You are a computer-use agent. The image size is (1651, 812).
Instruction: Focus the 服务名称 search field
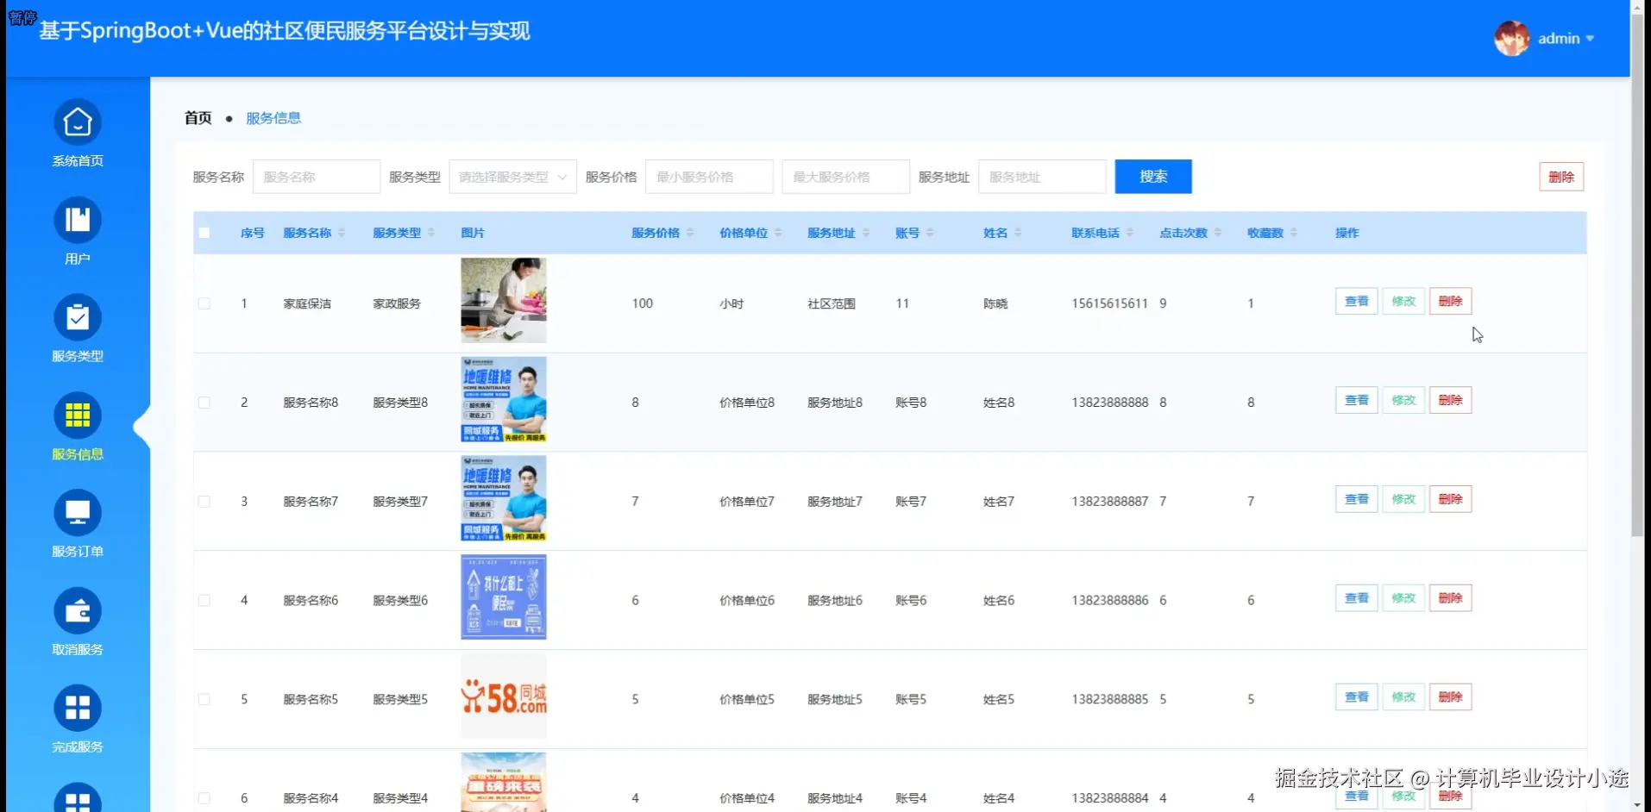[x=317, y=177]
